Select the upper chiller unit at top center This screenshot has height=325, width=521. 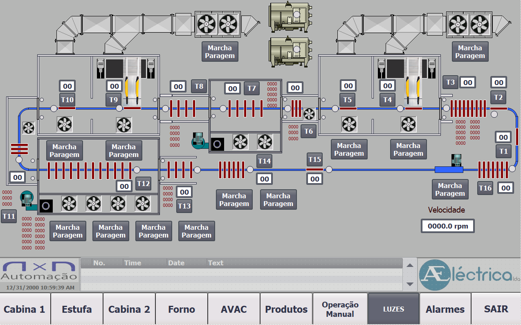pos(289,17)
